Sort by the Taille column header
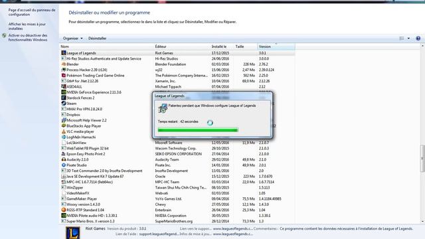This screenshot has height=239, width=425. pos(246,46)
